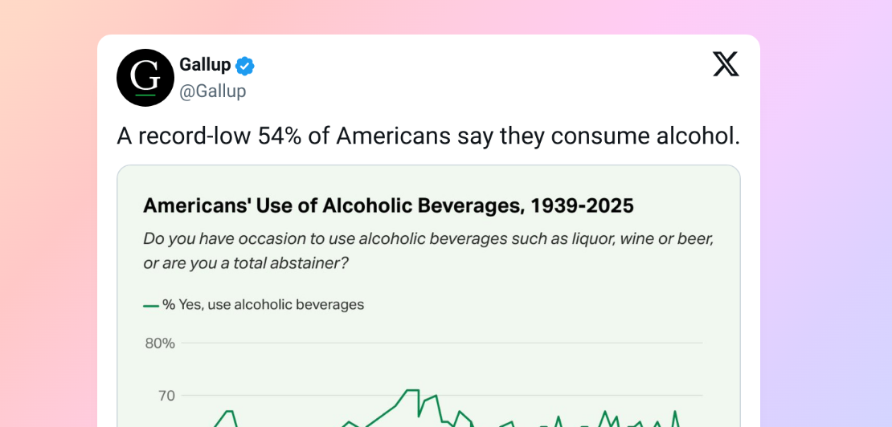Click the 80% horizontal gridline
Viewport: 892px width, 427px height.
tap(442, 343)
